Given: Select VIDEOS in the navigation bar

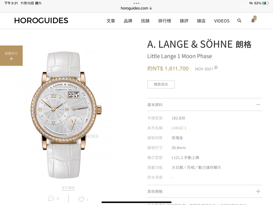Looking at the screenshot, I should (222, 21).
